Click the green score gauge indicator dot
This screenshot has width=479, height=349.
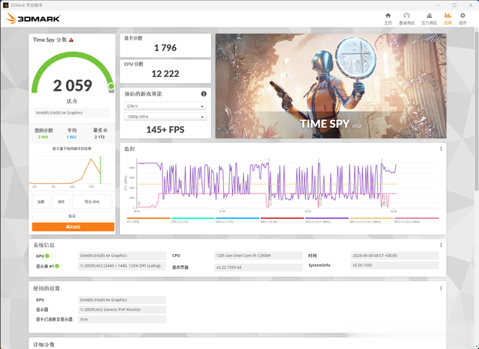click(112, 87)
